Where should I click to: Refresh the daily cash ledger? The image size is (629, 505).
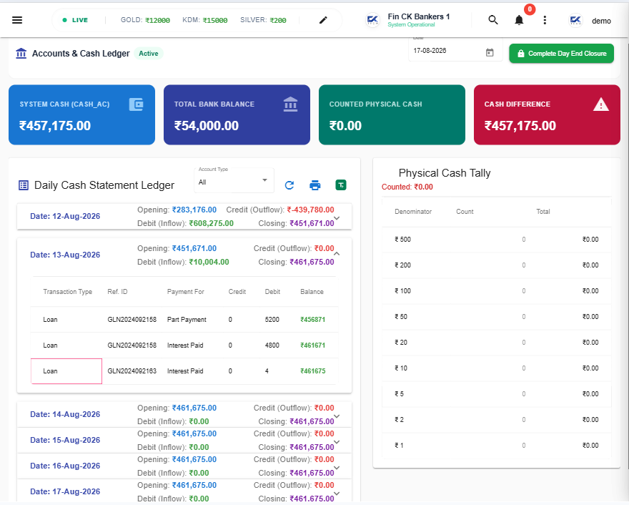(289, 185)
